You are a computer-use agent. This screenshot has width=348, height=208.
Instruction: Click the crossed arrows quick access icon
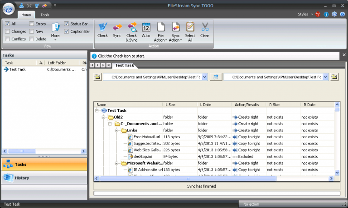pos(29,5)
